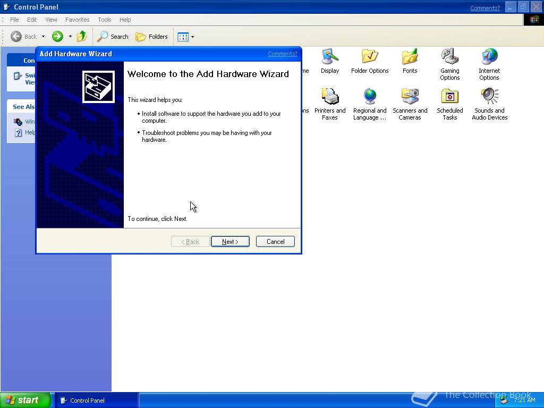Cancel the Add Hardware Wizard
Viewport: 544px width, 408px height.
point(276,242)
